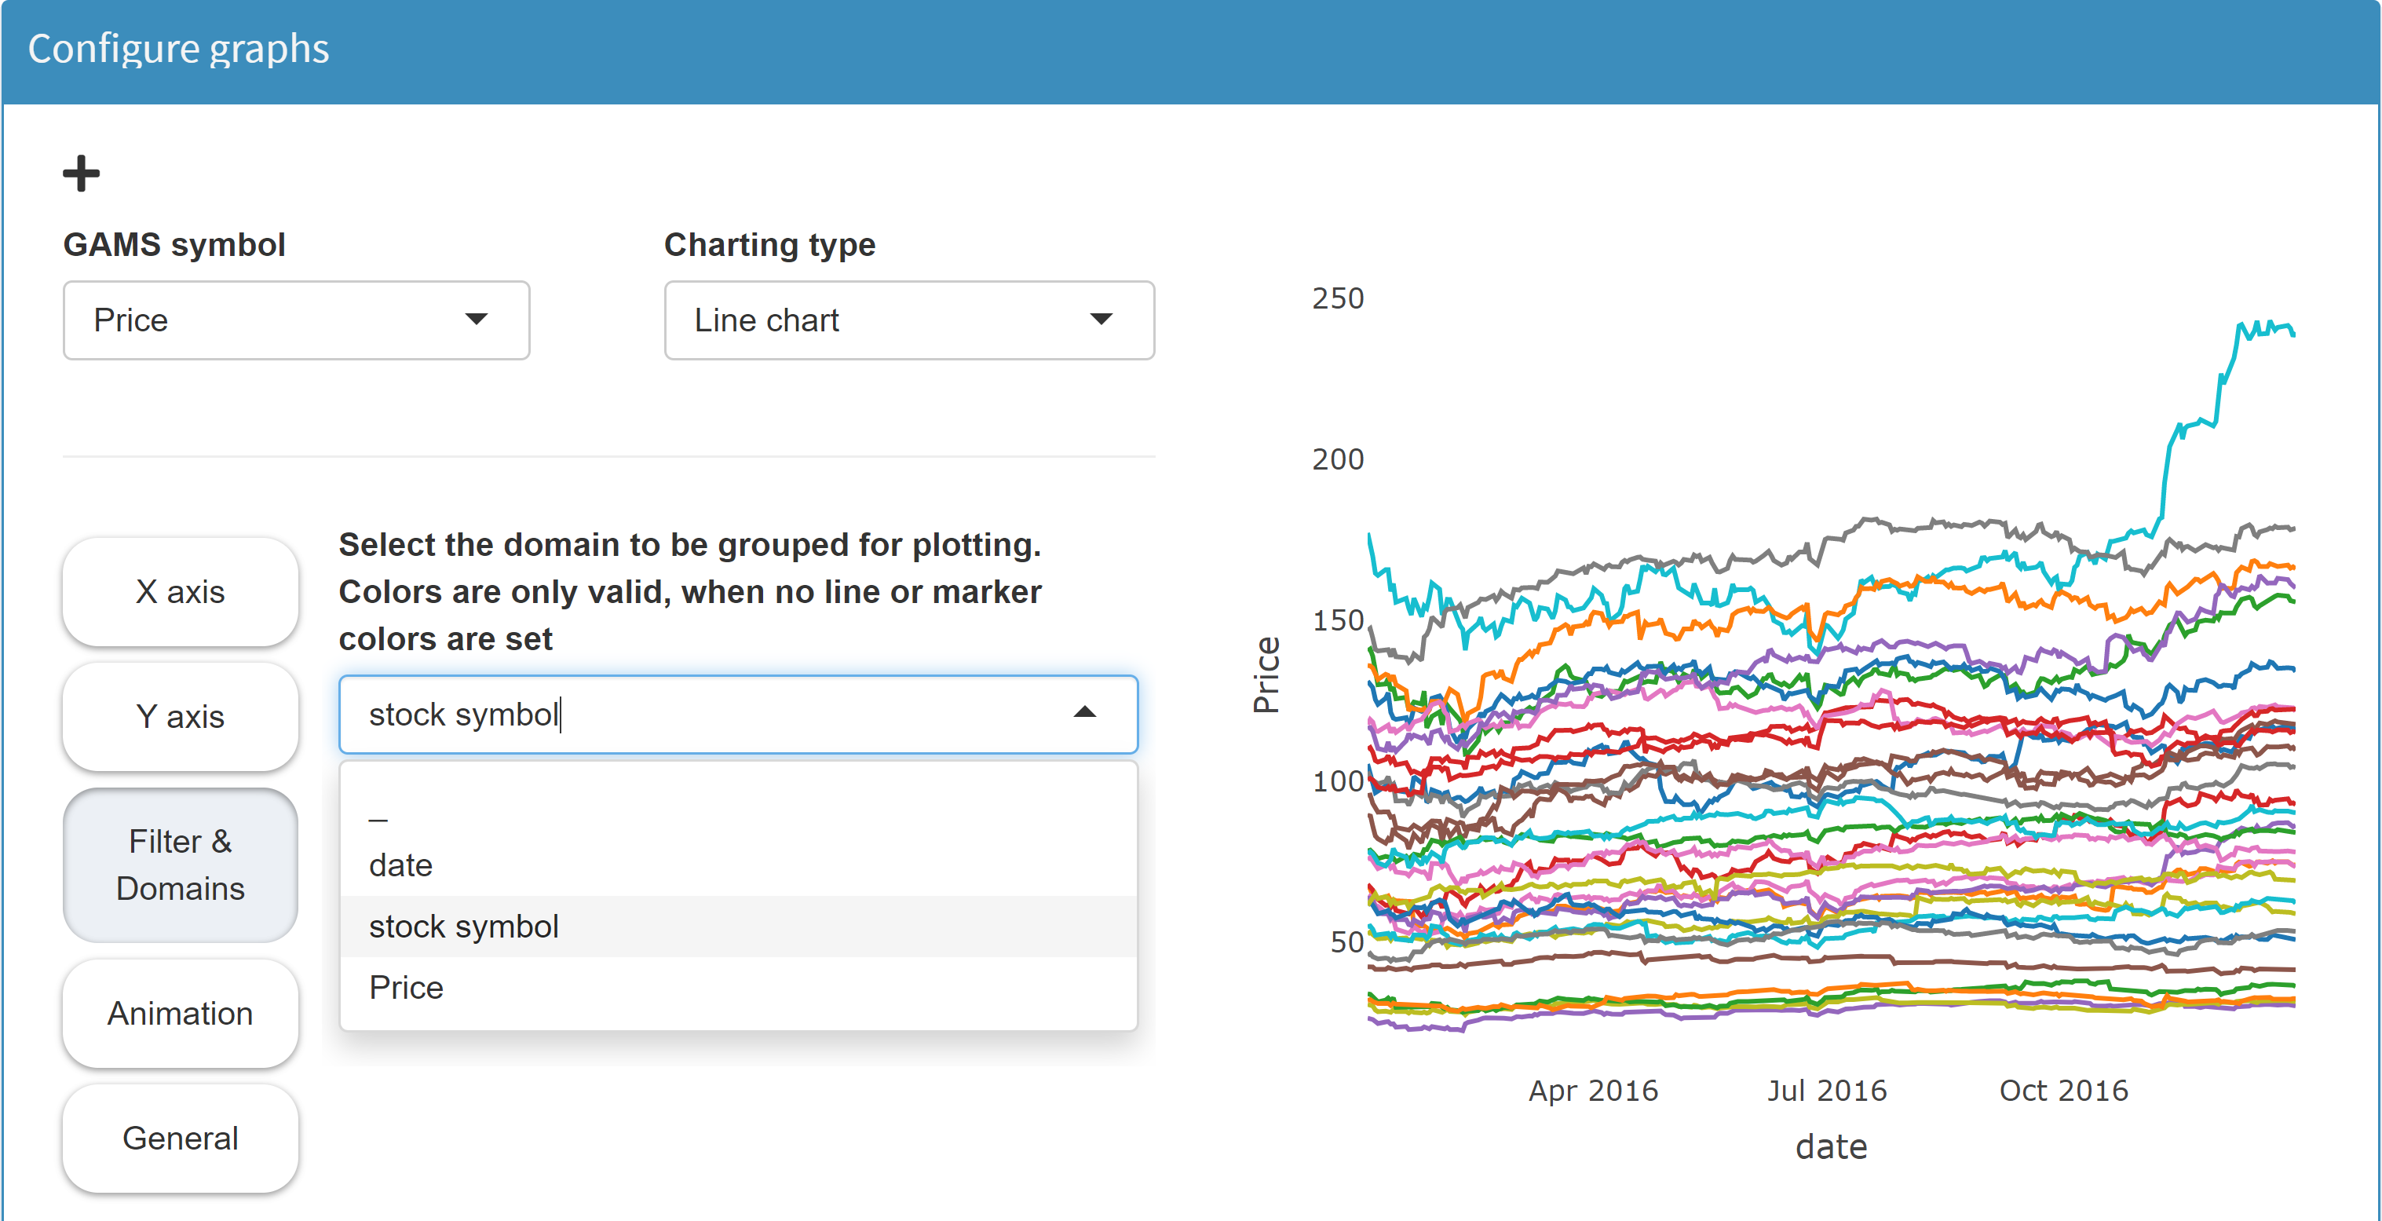Click inside the stock symbol input field
This screenshot has height=1221, width=2382.
pyautogui.click(x=647, y=713)
